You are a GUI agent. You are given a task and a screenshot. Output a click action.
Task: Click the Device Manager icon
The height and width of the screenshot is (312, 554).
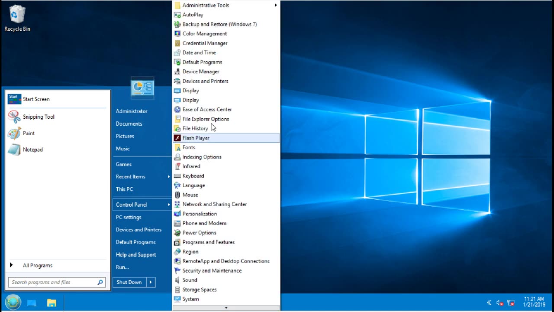click(x=177, y=72)
